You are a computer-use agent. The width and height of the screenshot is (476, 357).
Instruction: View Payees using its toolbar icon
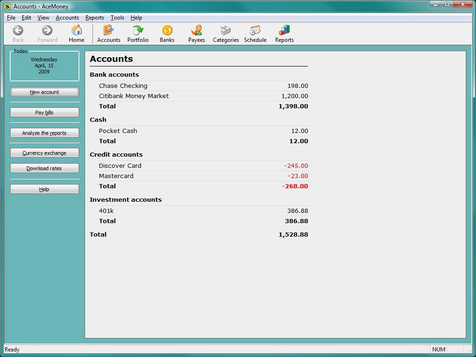pyautogui.click(x=196, y=33)
